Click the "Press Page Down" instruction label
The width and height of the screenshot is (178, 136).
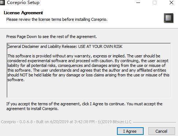[52, 37]
